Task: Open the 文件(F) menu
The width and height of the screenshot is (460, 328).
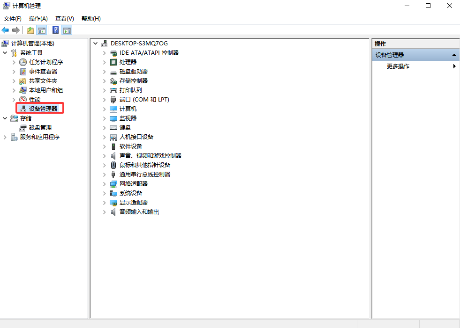Action: (x=13, y=19)
